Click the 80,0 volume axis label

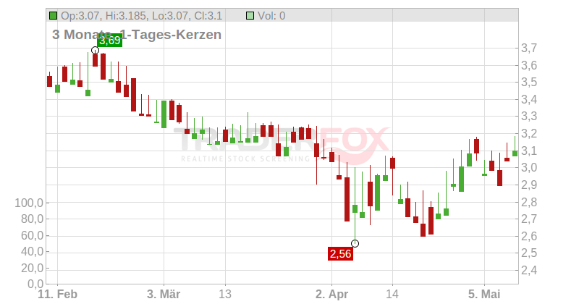(33, 219)
